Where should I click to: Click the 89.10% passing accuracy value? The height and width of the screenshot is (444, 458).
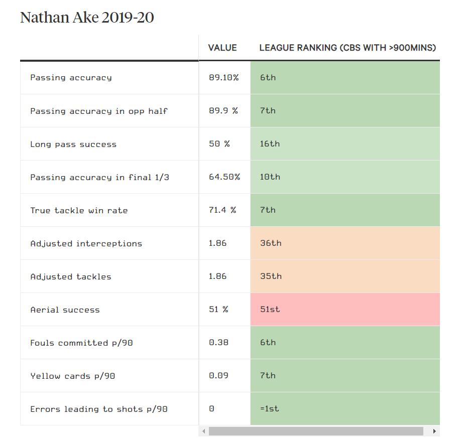224,78
